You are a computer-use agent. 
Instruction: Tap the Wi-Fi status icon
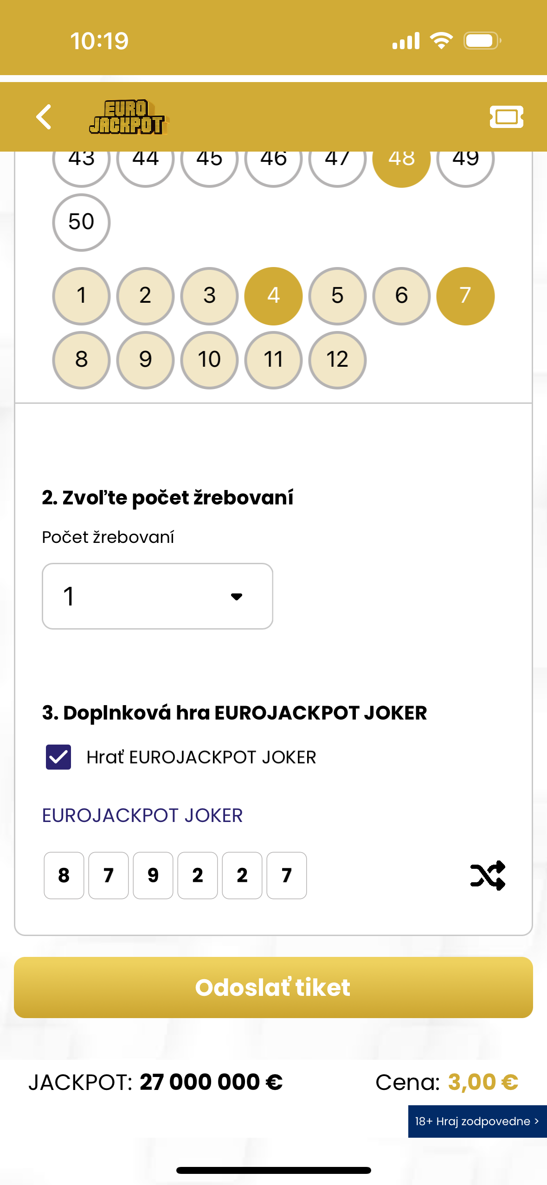tap(441, 40)
